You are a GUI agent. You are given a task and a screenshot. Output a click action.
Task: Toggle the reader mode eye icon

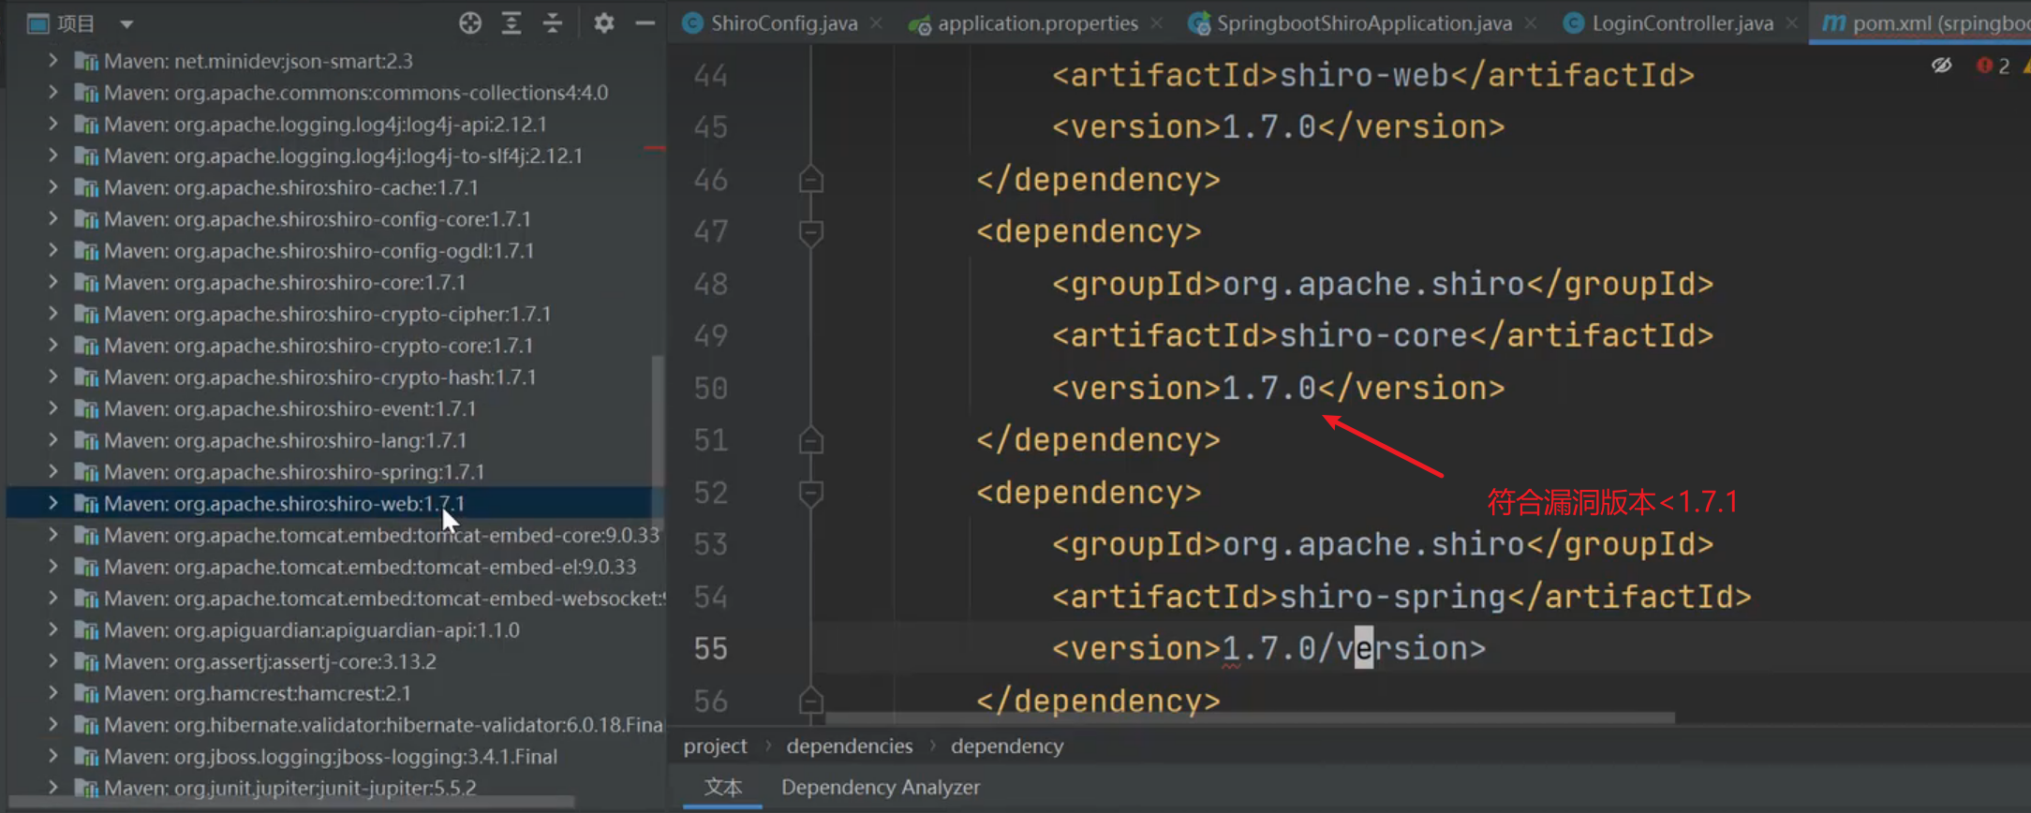pyautogui.click(x=1941, y=66)
